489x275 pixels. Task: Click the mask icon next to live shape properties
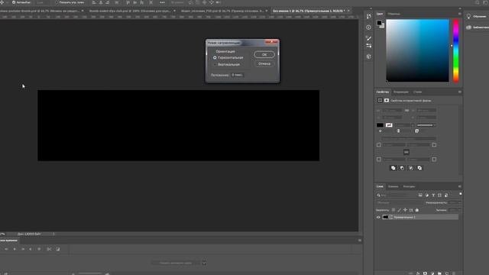pyautogui.click(x=387, y=100)
